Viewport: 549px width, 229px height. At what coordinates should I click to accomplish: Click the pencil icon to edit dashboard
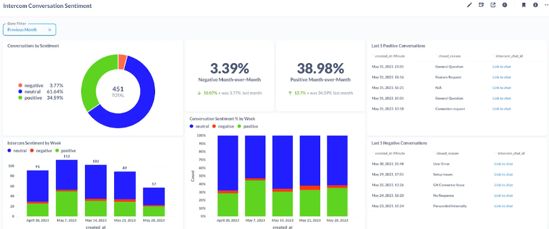[470, 5]
